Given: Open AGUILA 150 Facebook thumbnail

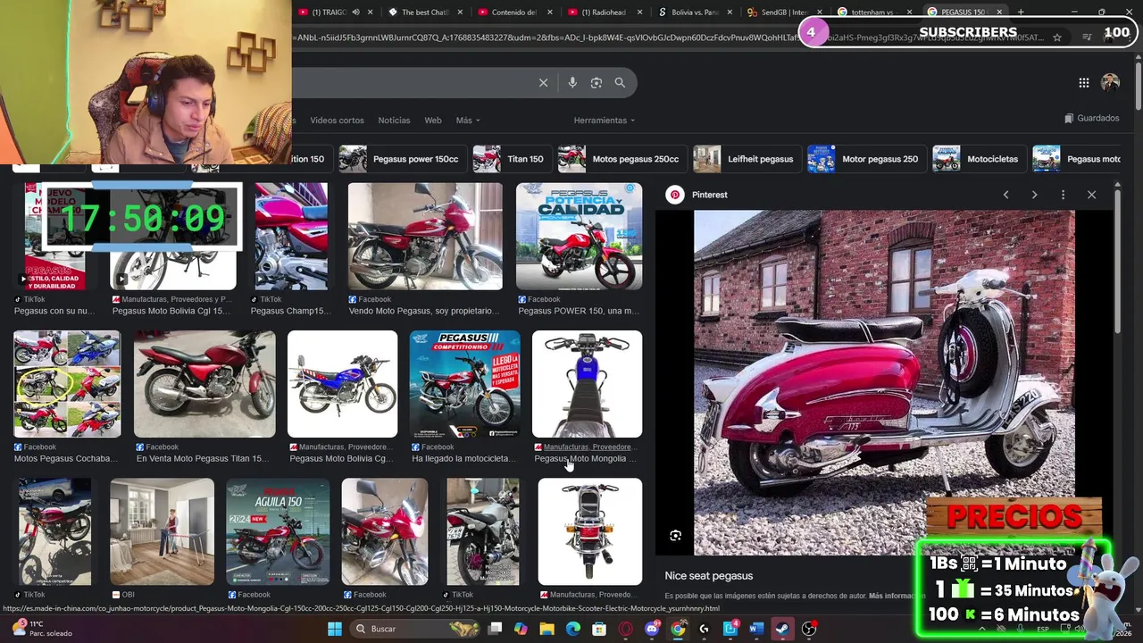Looking at the screenshot, I should tap(278, 531).
